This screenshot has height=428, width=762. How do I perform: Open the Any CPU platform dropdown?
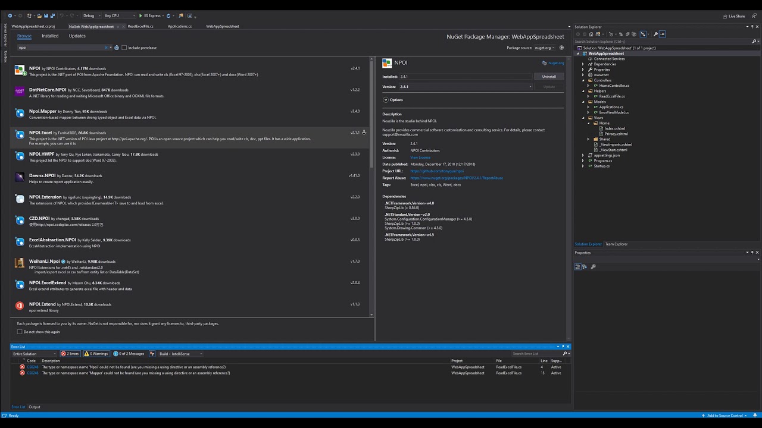click(x=119, y=15)
